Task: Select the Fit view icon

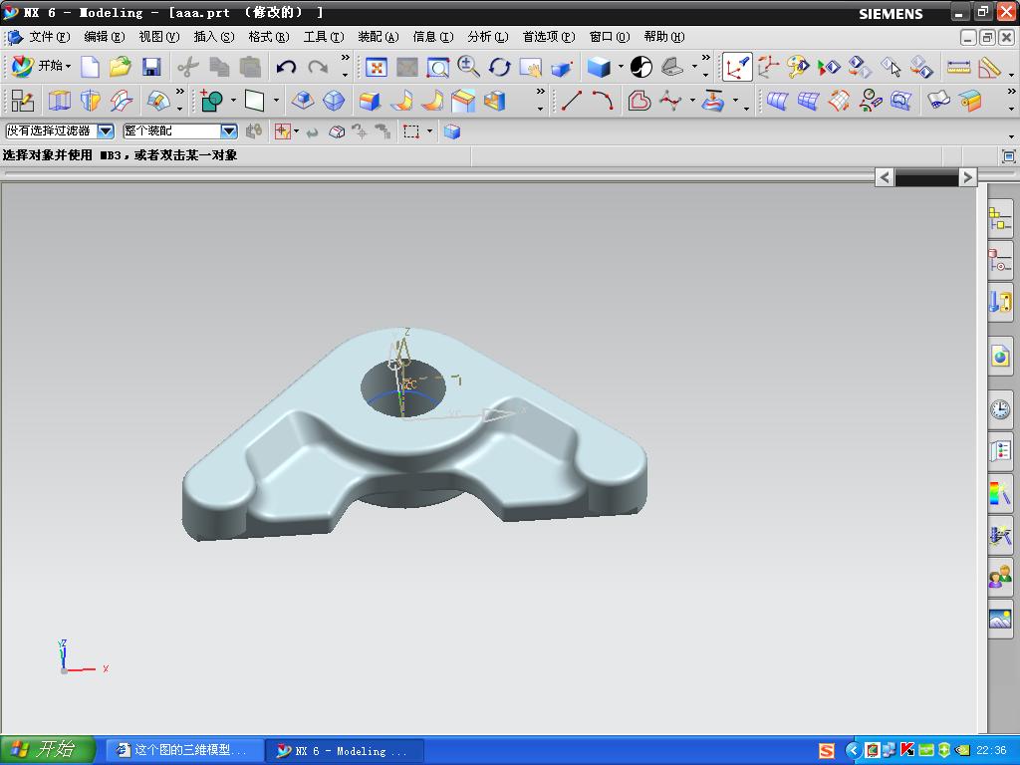Action: click(x=376, y=67)
